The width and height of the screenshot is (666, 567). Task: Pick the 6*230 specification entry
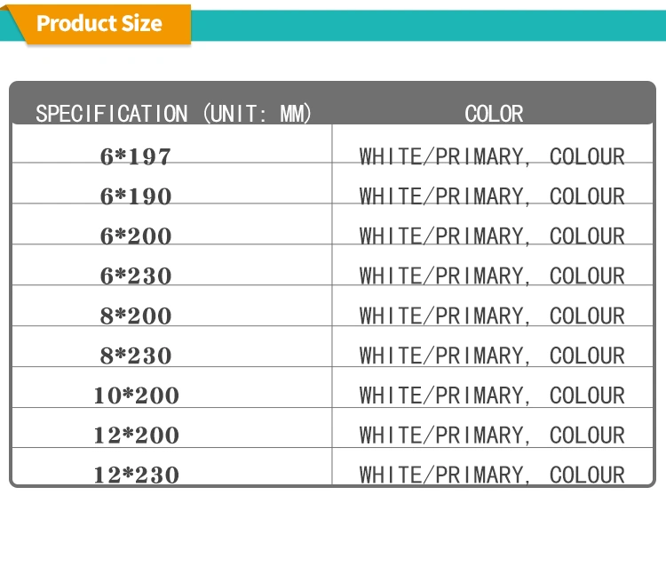136,276
